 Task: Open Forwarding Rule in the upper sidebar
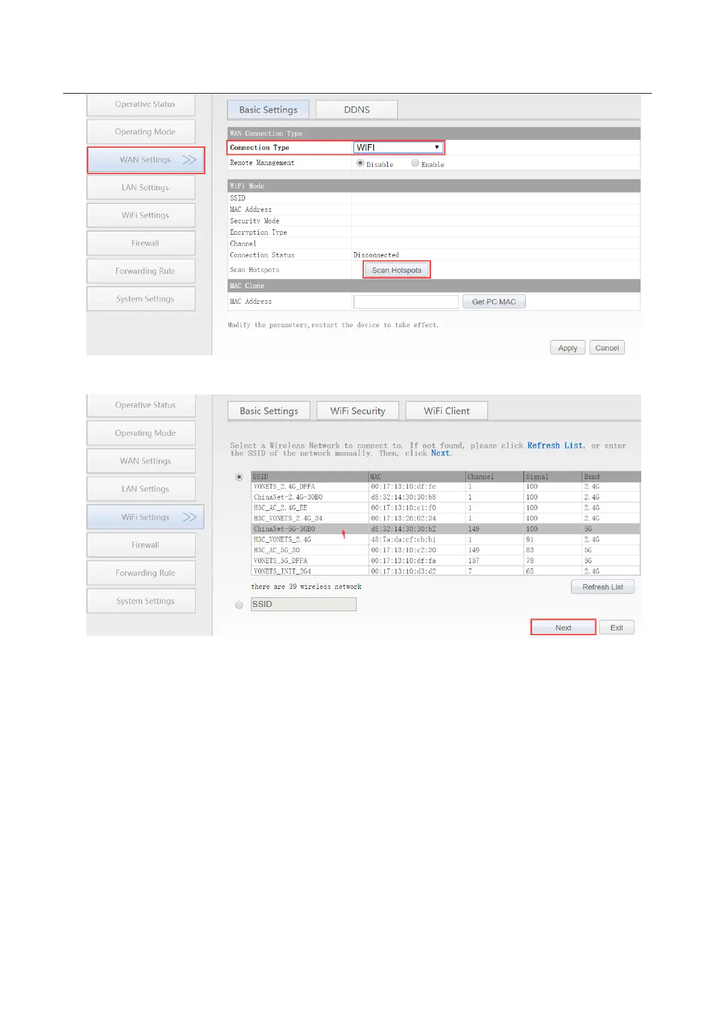pyautogui.click(x=141, y=271)
